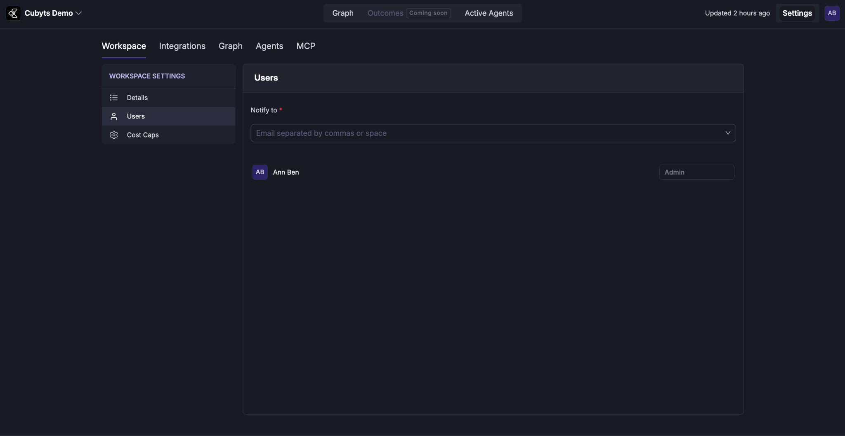Switch to the Graph settings tab
The width and height of the screenshot is (845, 436).
click(231, 46)
